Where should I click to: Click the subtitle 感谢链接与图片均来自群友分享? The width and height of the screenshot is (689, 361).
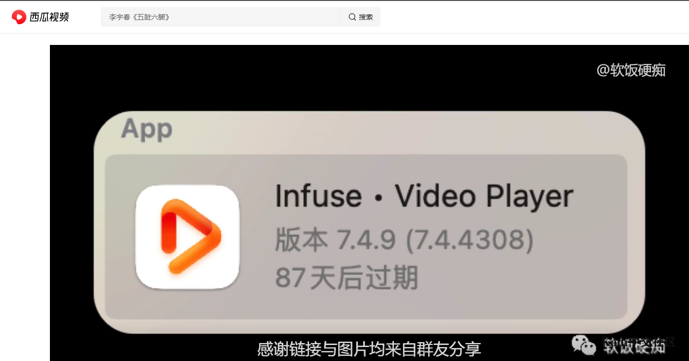click(369, 349)
